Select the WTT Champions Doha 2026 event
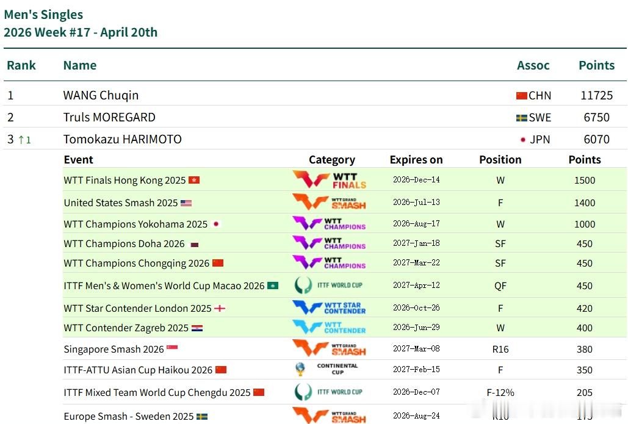 click(124, 243)
